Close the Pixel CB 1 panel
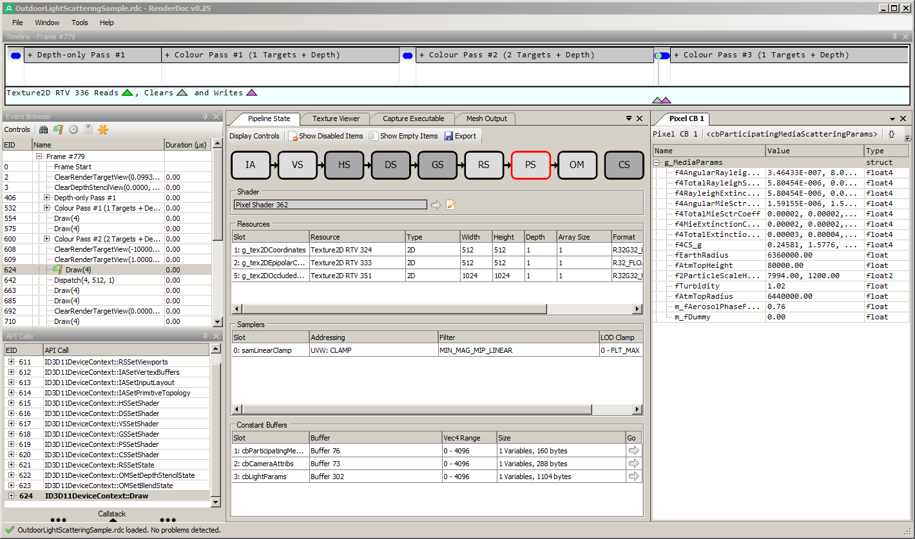 (903, 119)
